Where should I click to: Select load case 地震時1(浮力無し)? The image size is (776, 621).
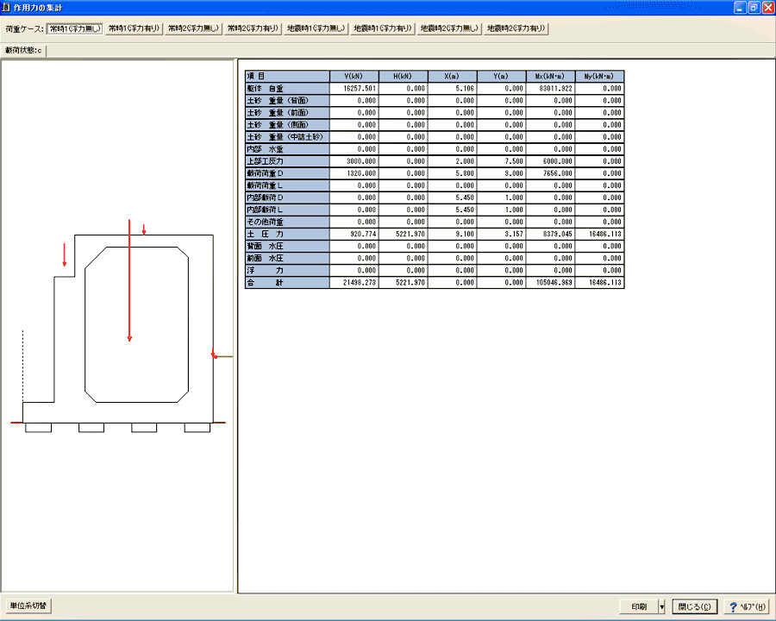[x=316, y=28]
